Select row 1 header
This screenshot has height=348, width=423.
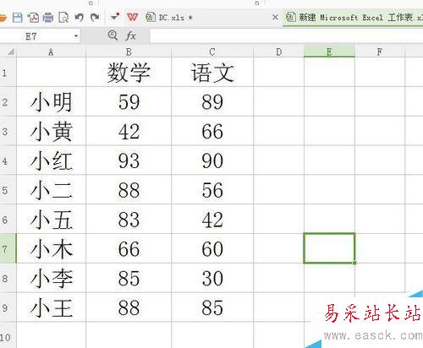coord(8,72)
